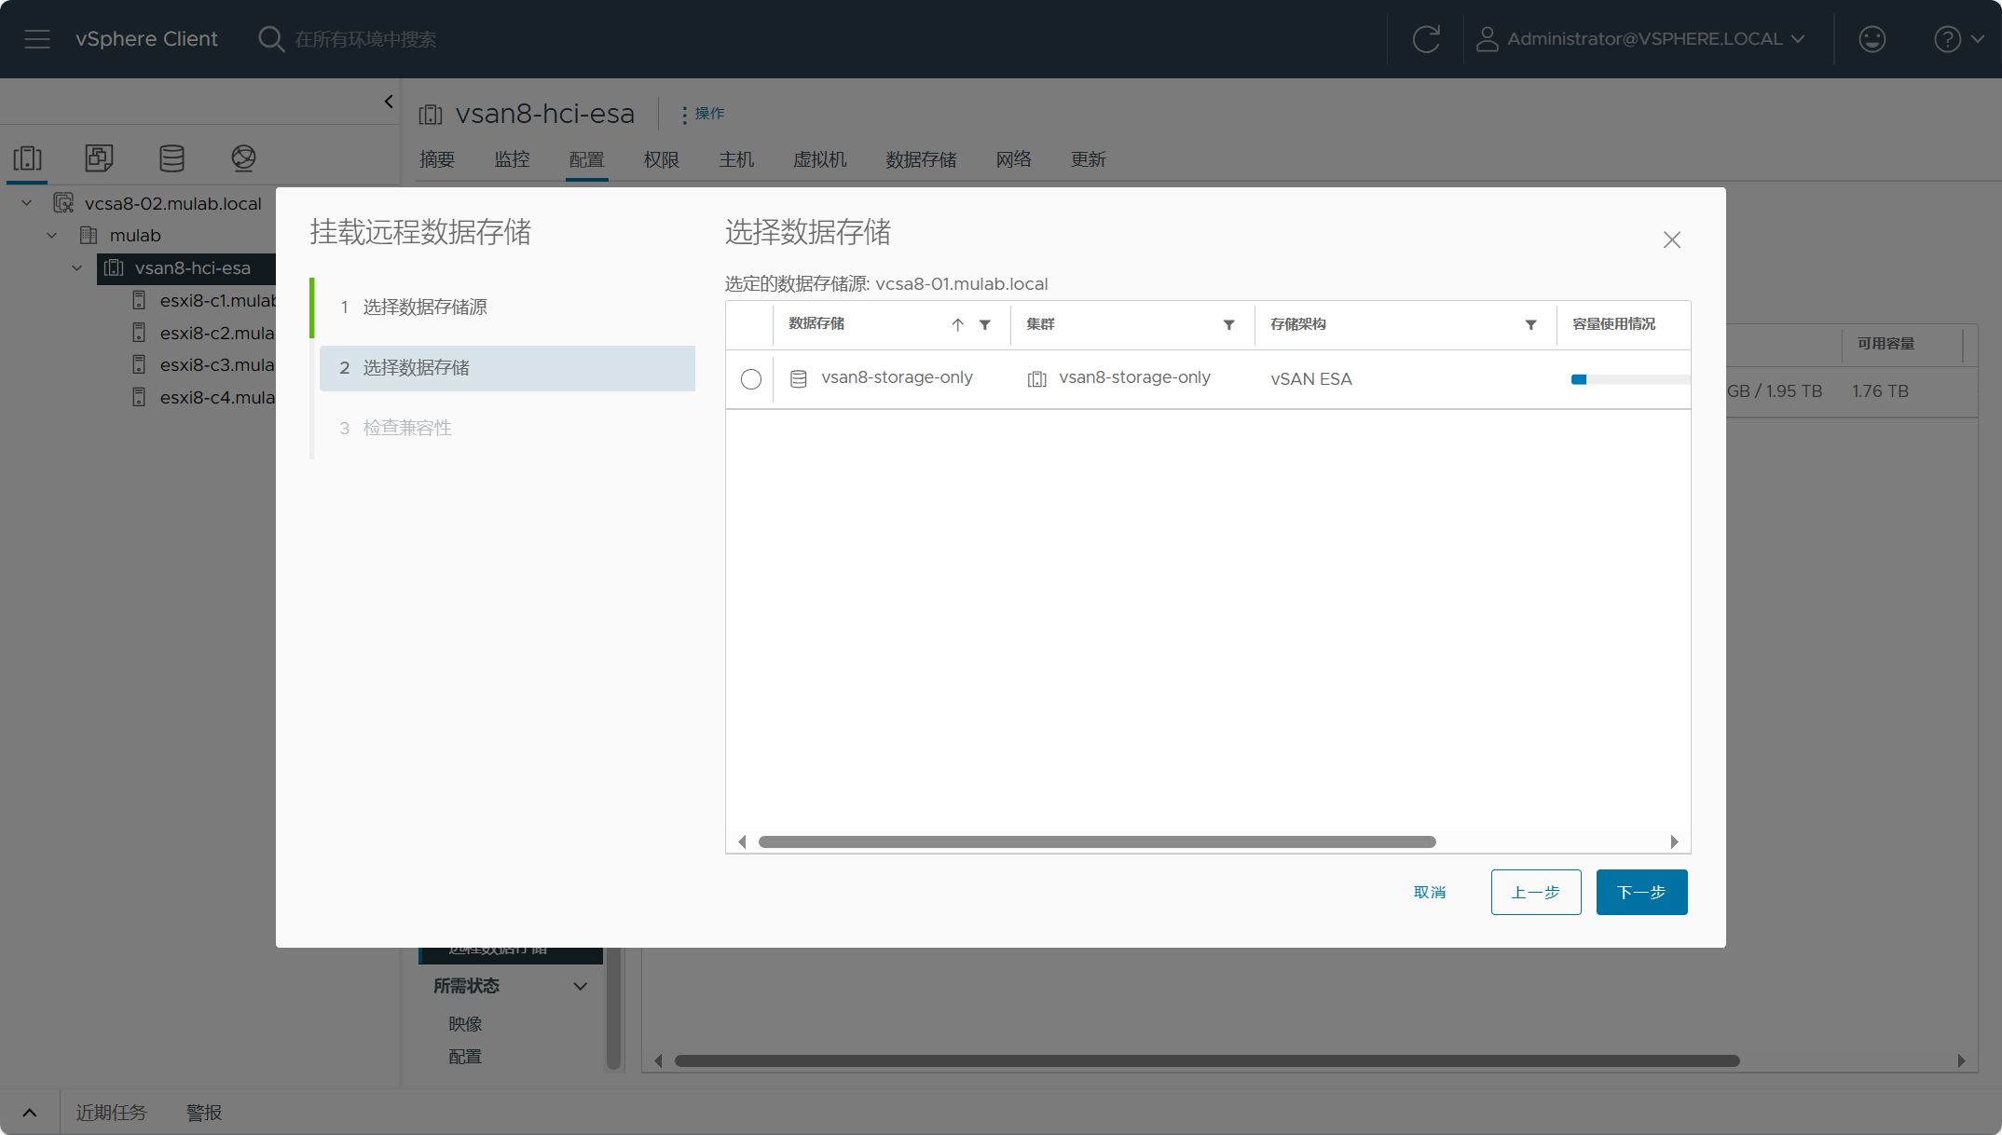Click 下一步 to continue
The image size is (2002, 1135).
point(1642,893)
